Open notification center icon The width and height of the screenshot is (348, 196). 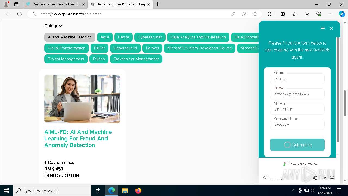(x=339, y=191)
